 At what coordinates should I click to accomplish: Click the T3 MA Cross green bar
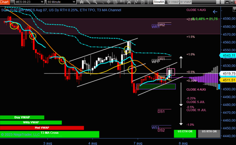tap(49, 134)
